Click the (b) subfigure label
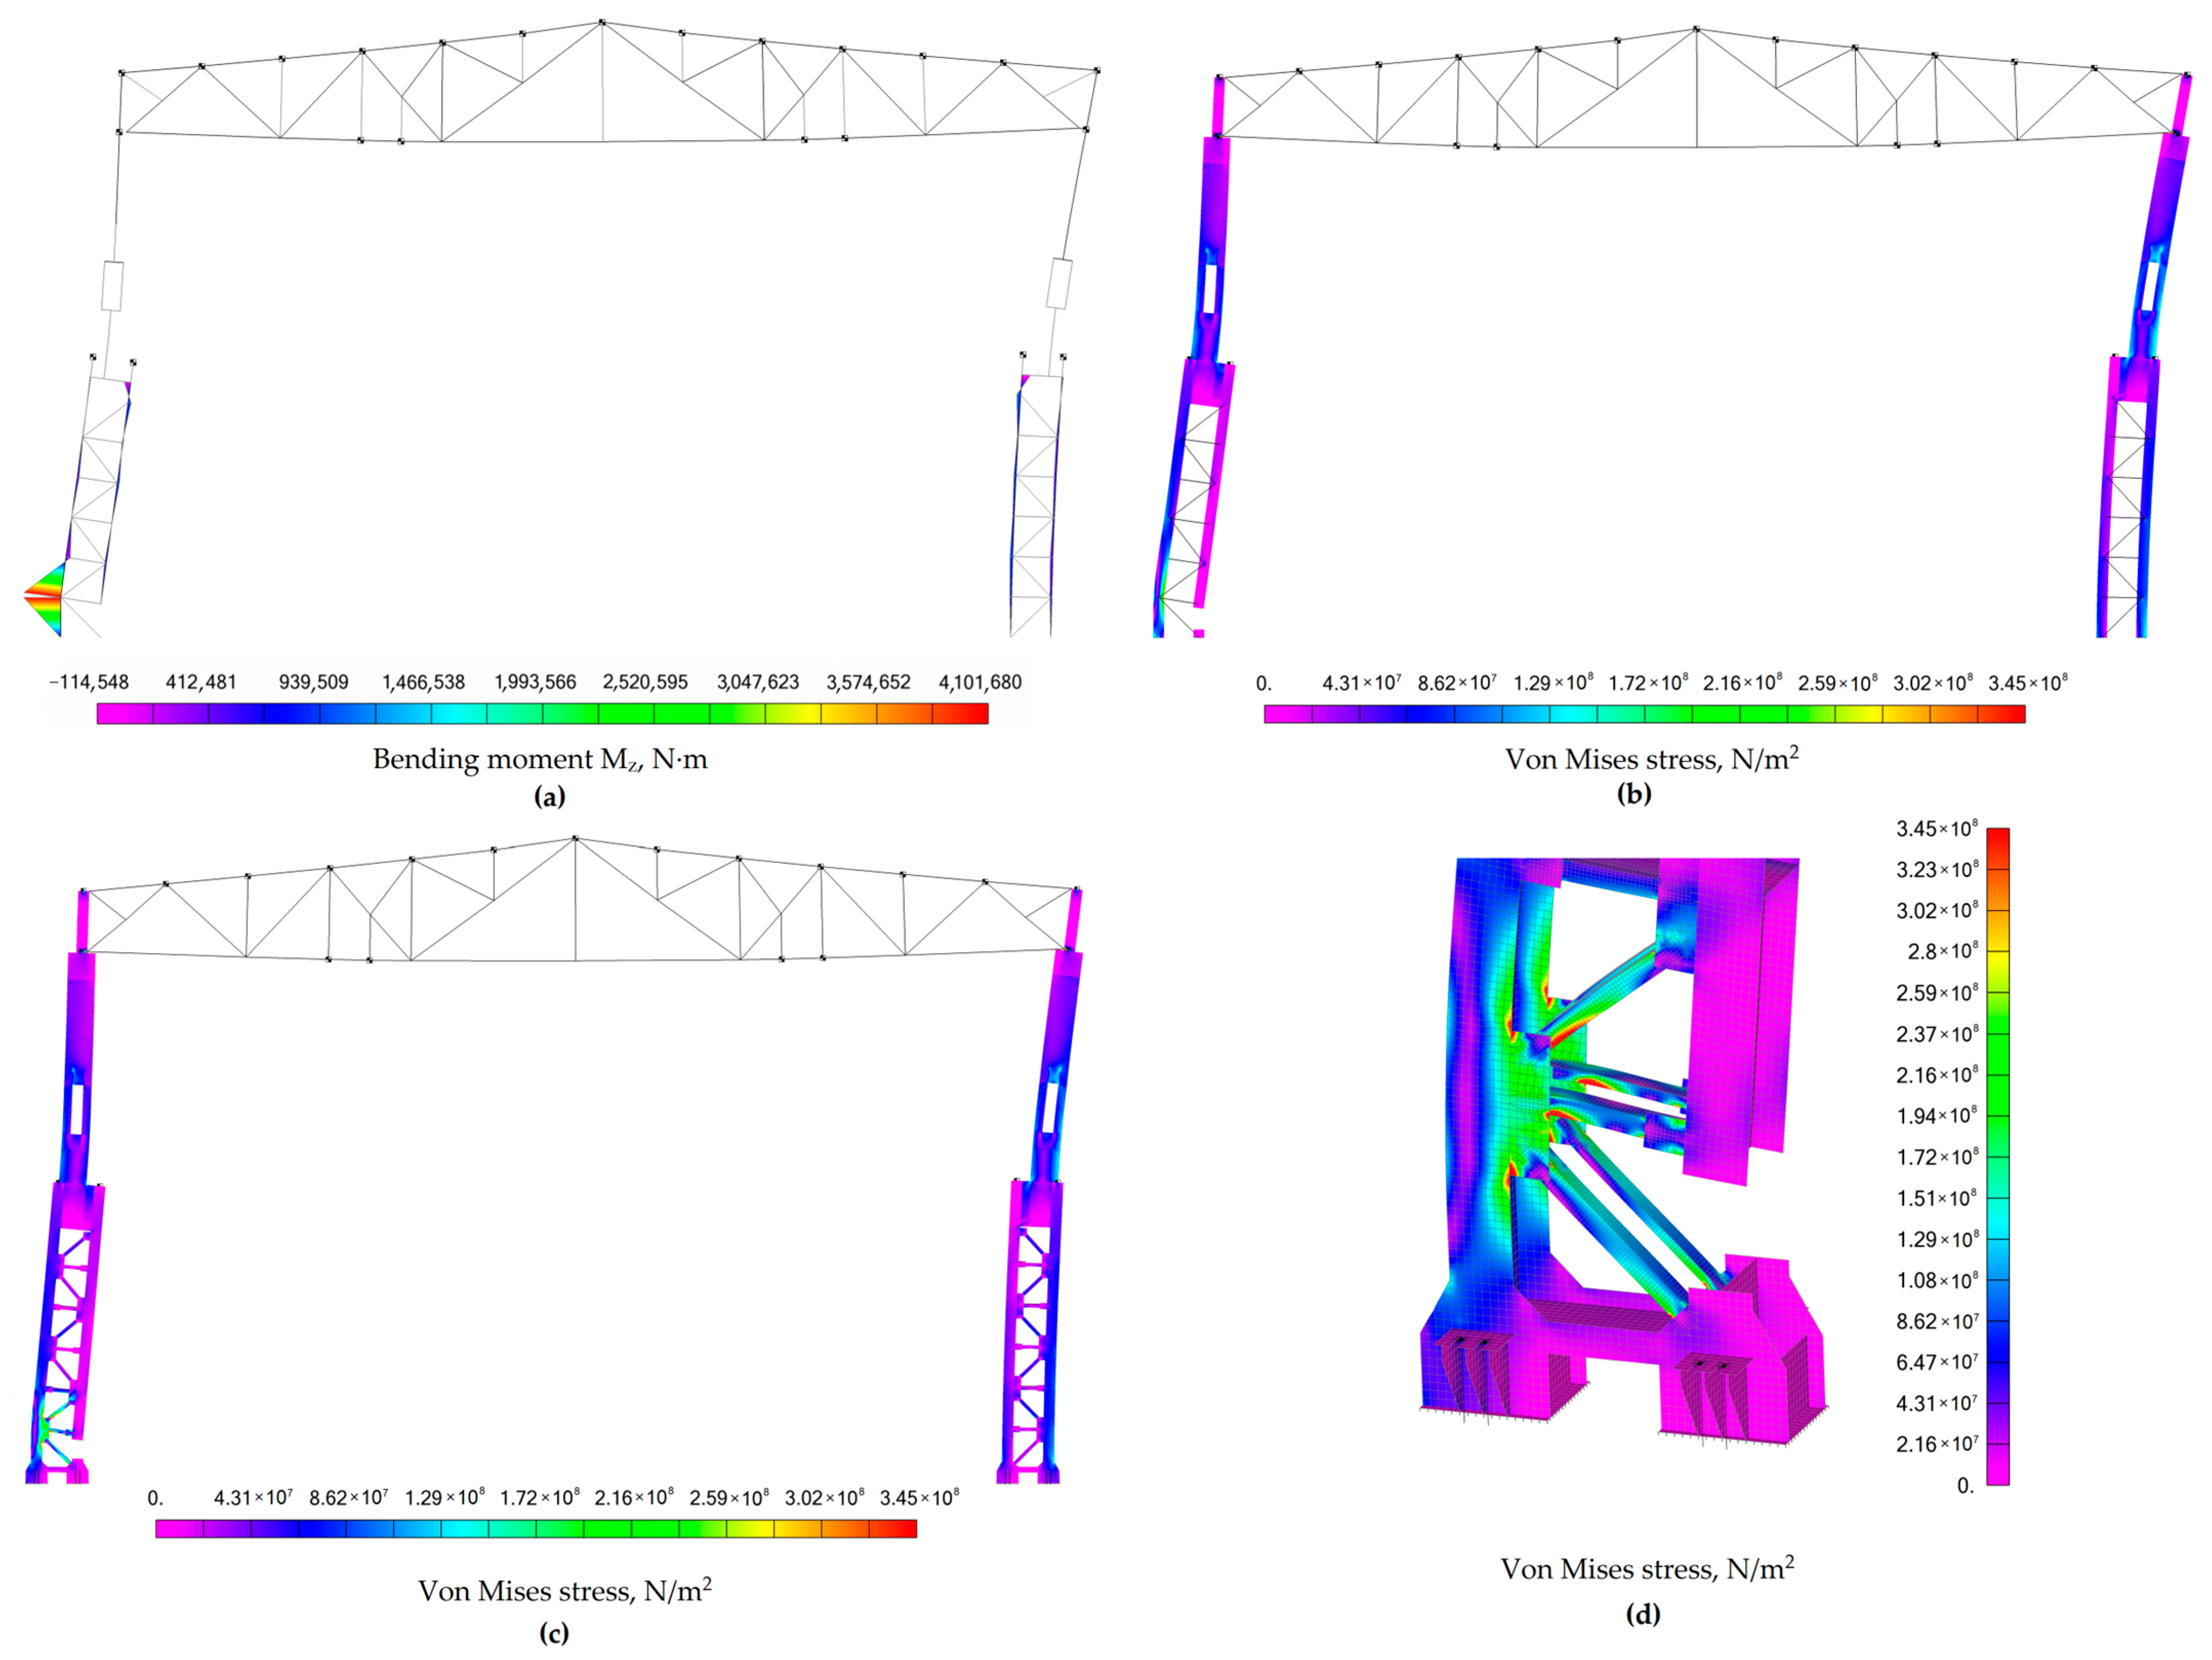This screenshot has height=1660, width=2212. [x=1634, y=794]
